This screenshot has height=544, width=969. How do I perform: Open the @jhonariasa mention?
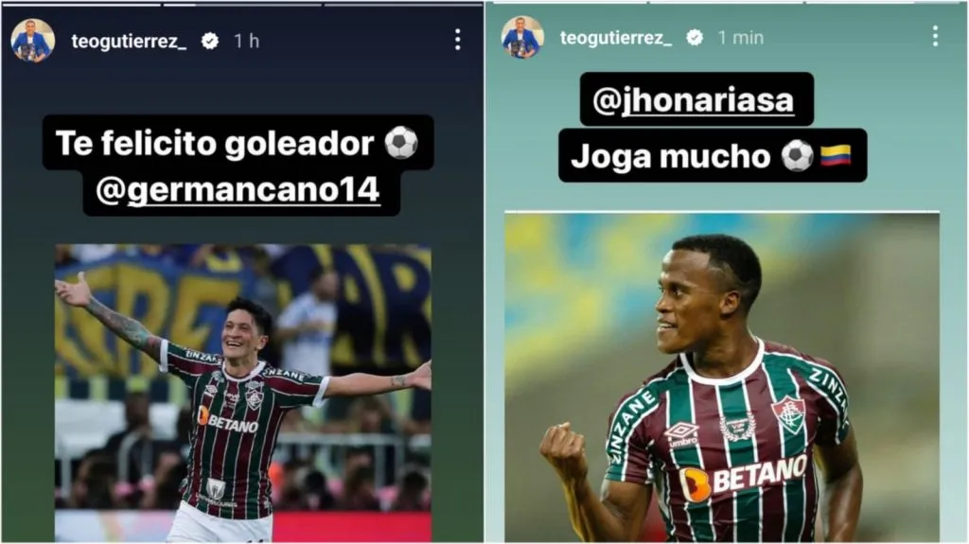(x=694, y=100)
